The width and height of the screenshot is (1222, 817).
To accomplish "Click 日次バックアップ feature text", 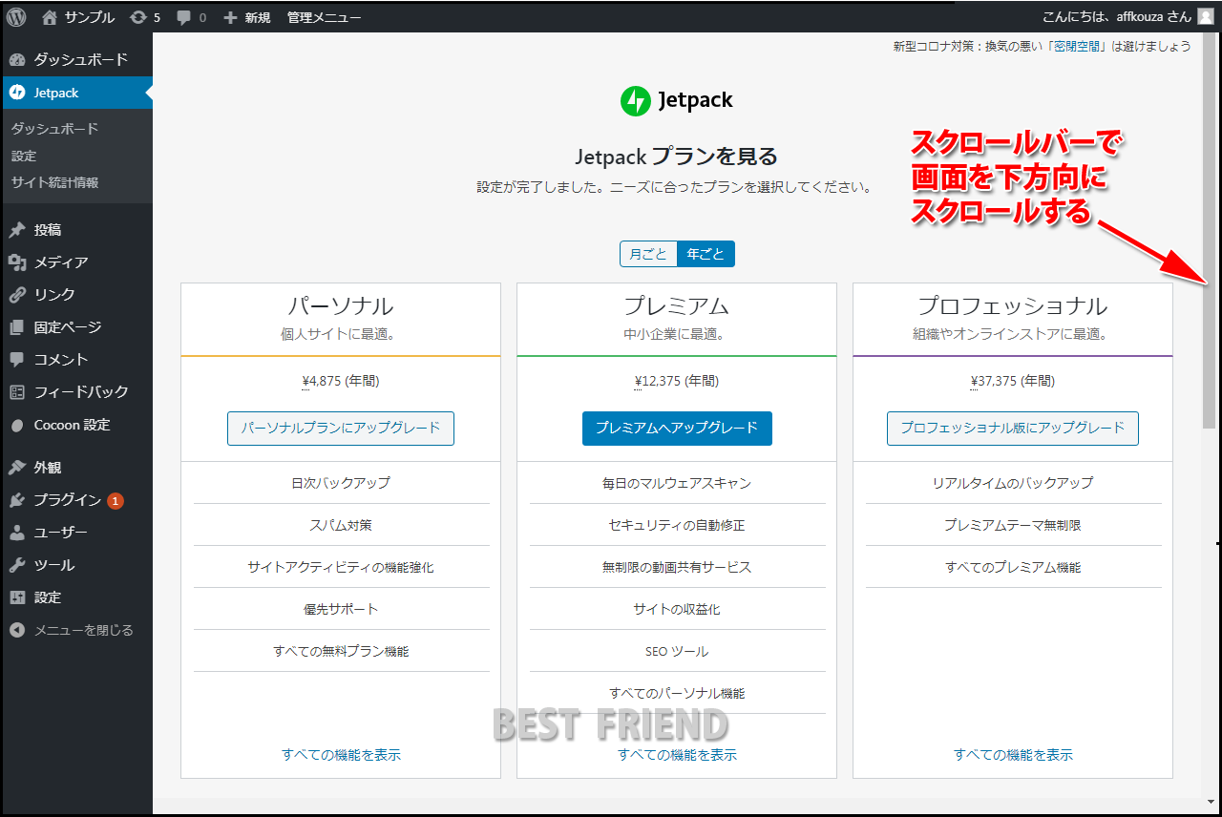I will click(x=341, y=483).
